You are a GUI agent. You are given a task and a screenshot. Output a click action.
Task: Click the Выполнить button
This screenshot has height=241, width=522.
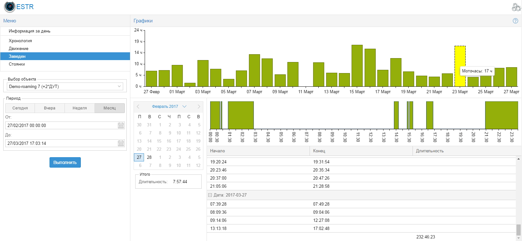(x=65, y=162)
